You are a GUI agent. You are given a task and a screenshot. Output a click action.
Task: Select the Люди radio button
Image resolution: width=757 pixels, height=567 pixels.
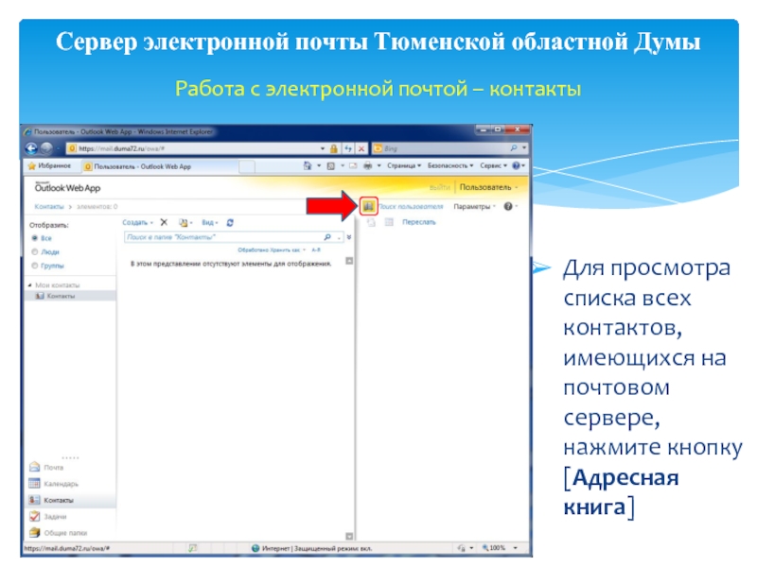(x=35, y=252)
